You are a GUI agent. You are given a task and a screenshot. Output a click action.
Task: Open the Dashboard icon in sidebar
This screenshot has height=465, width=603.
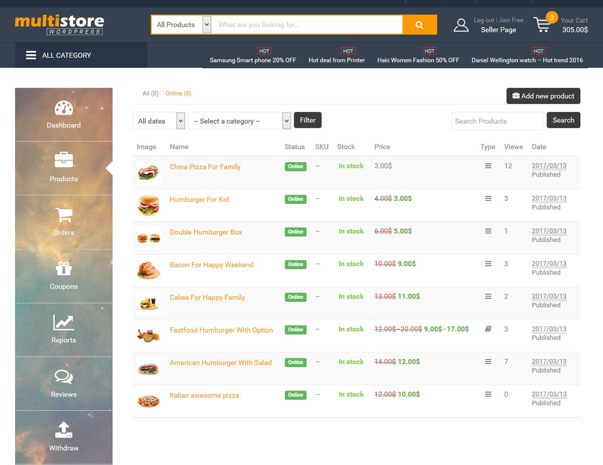64,108
